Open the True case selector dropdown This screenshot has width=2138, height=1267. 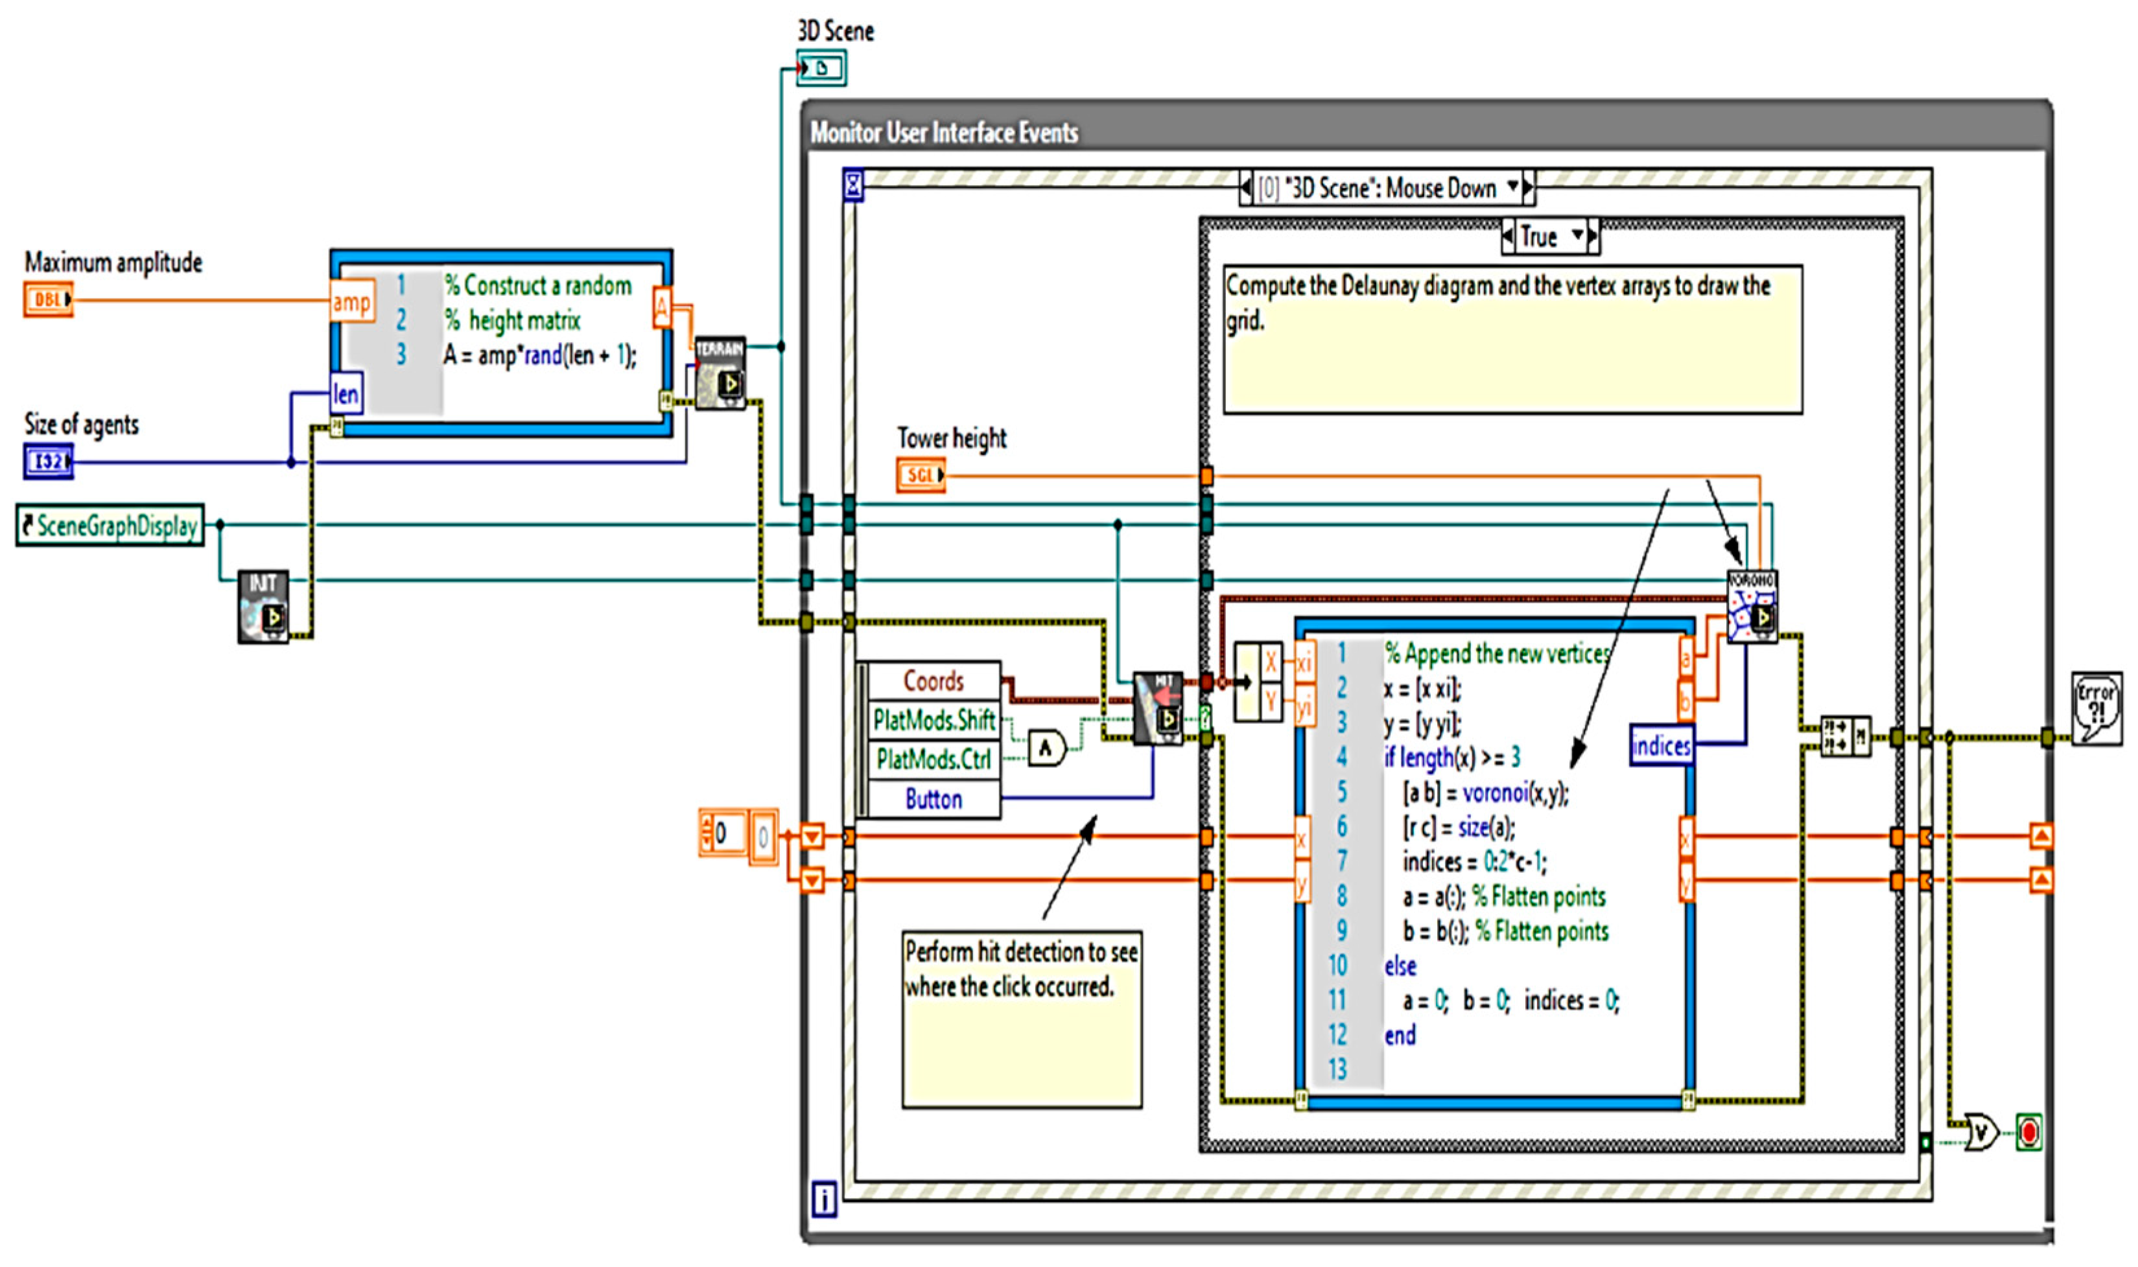[1578, 236]
